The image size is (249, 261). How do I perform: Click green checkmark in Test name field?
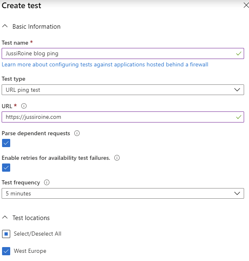[239, 53]
